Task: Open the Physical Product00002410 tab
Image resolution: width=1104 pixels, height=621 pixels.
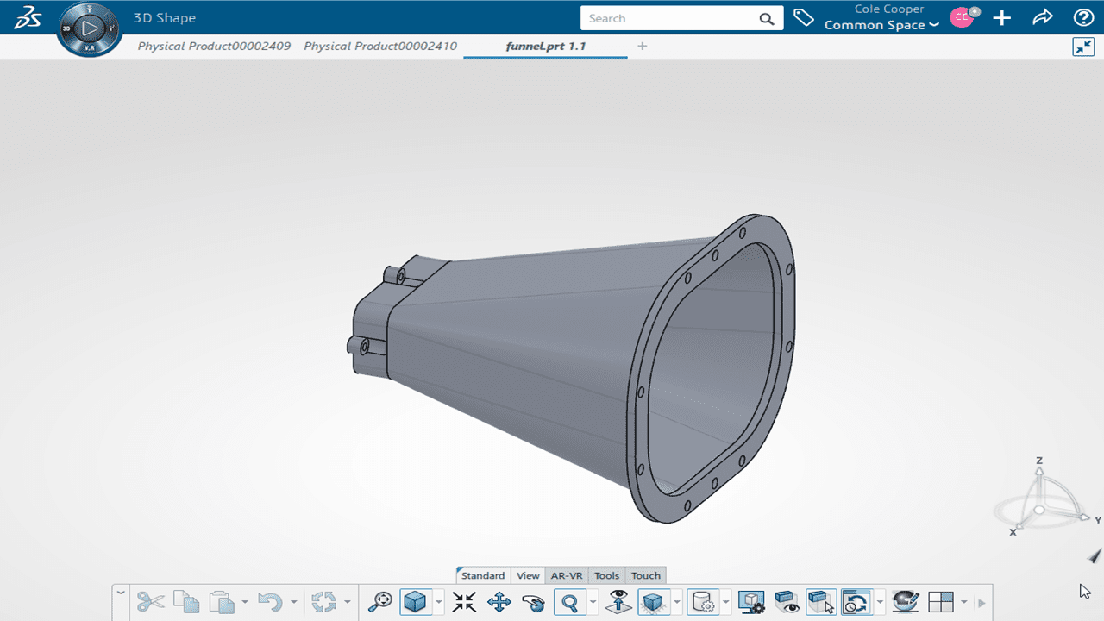Action: point(380,46)
